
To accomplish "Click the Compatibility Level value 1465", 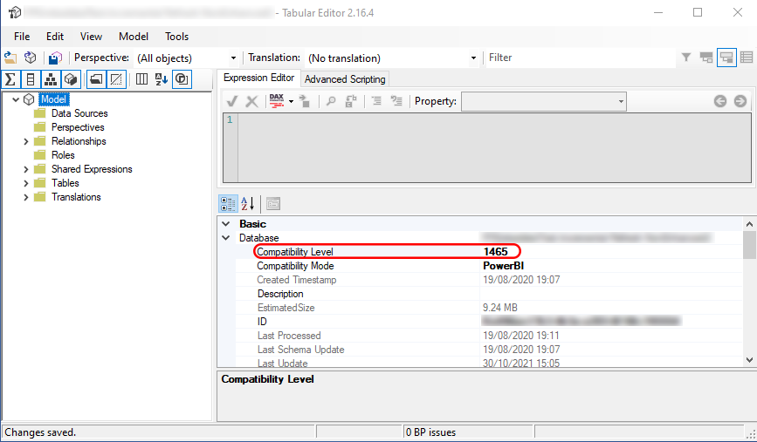I will [x=495, y=252].
